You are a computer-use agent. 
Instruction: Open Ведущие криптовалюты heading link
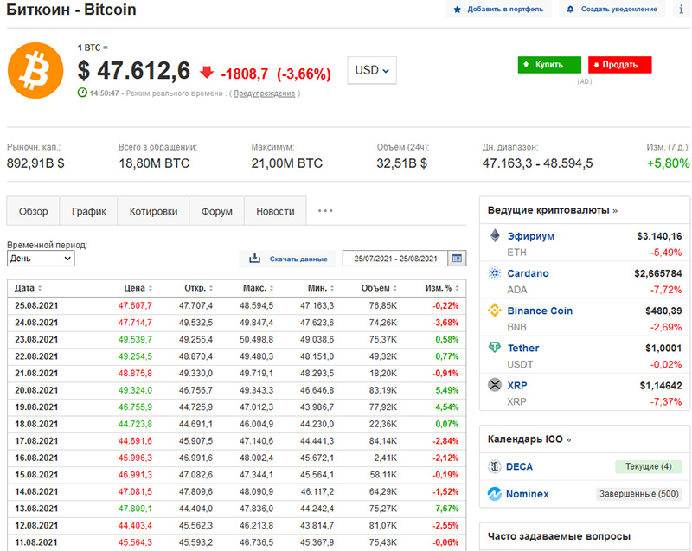pos(553,210)
